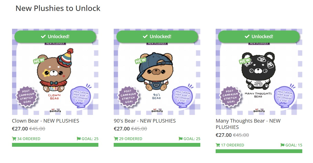Click the checkmark on 90's Bear's Unlocked badge

(145, 37)
